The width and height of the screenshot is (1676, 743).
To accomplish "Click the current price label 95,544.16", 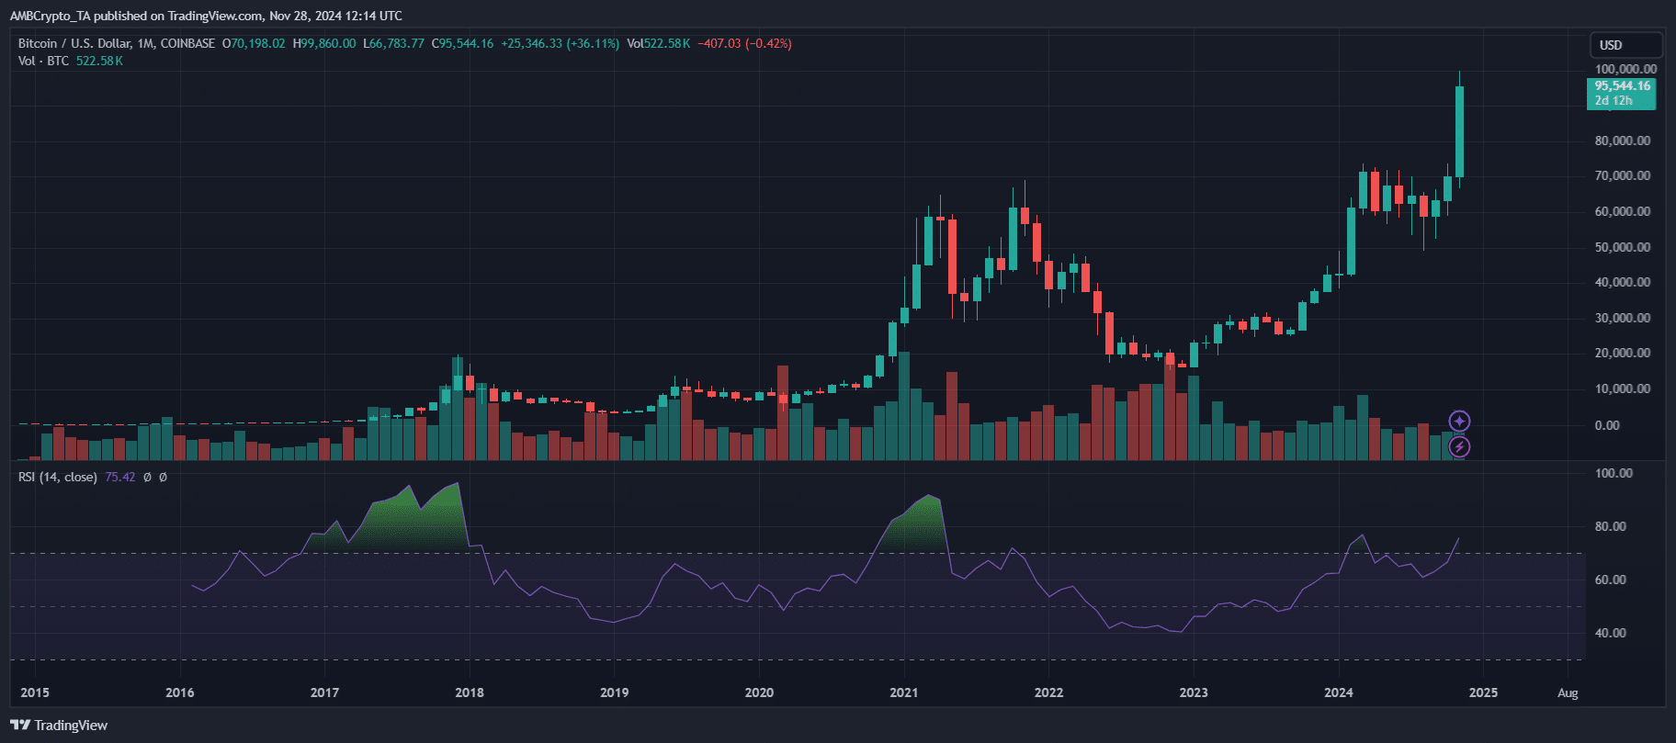I will point(1621,86).
